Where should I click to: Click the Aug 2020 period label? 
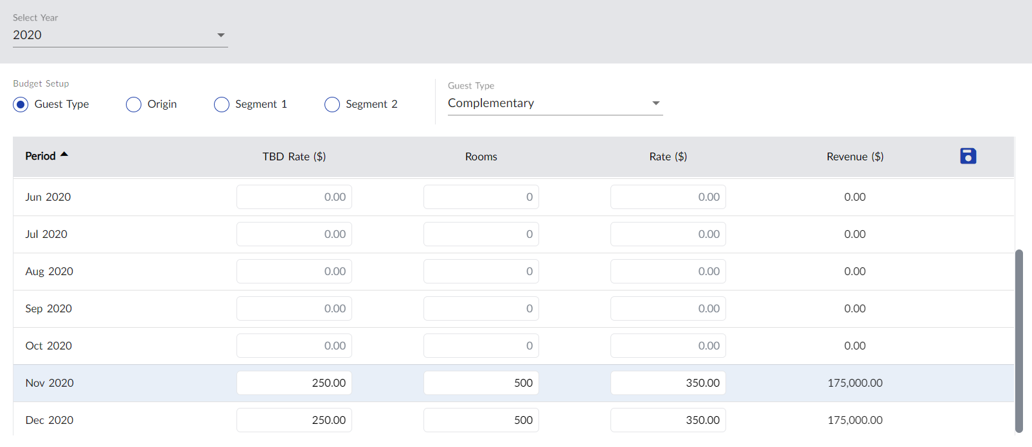(x=49, y=271)
